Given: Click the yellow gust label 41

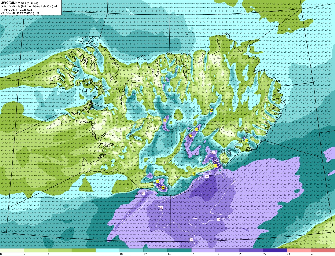Looking at the screenshot, I should point(216,166).
